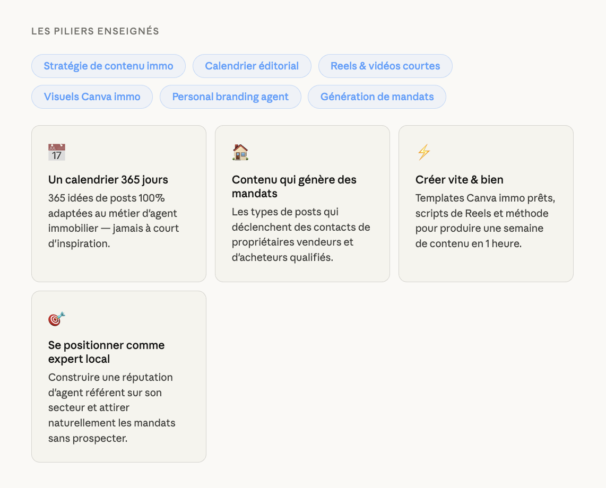The width and height of the screenshot is (606, 488).
Task: Select the 'Calendrier éditorial' tag
Action: (252, 66)
